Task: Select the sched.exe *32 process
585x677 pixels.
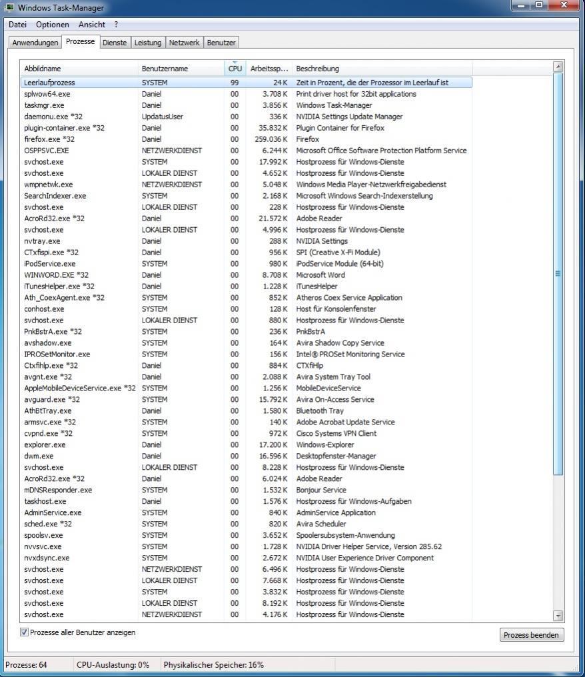Action: (246, 524)
